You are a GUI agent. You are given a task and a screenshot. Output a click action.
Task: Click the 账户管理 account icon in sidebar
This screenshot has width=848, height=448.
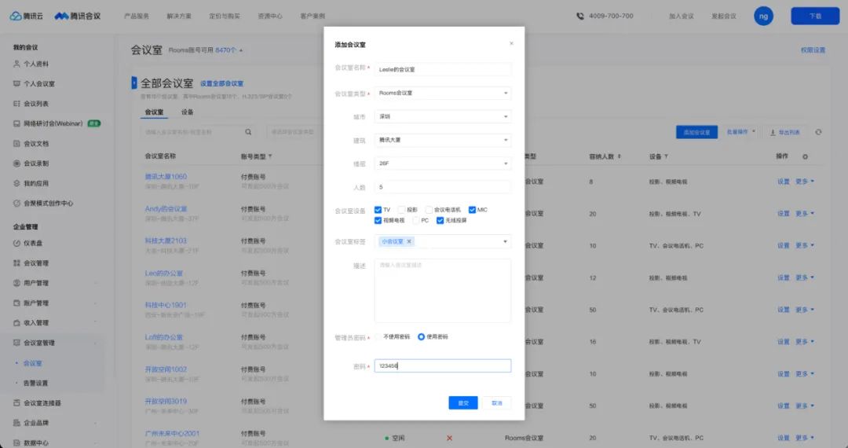pyautogui.click(x=16, y=303)
